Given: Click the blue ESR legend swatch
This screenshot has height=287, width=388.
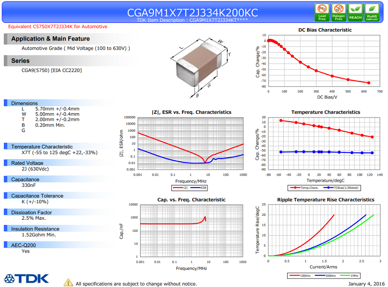Looking at the screenshot, I should point(195,188).
